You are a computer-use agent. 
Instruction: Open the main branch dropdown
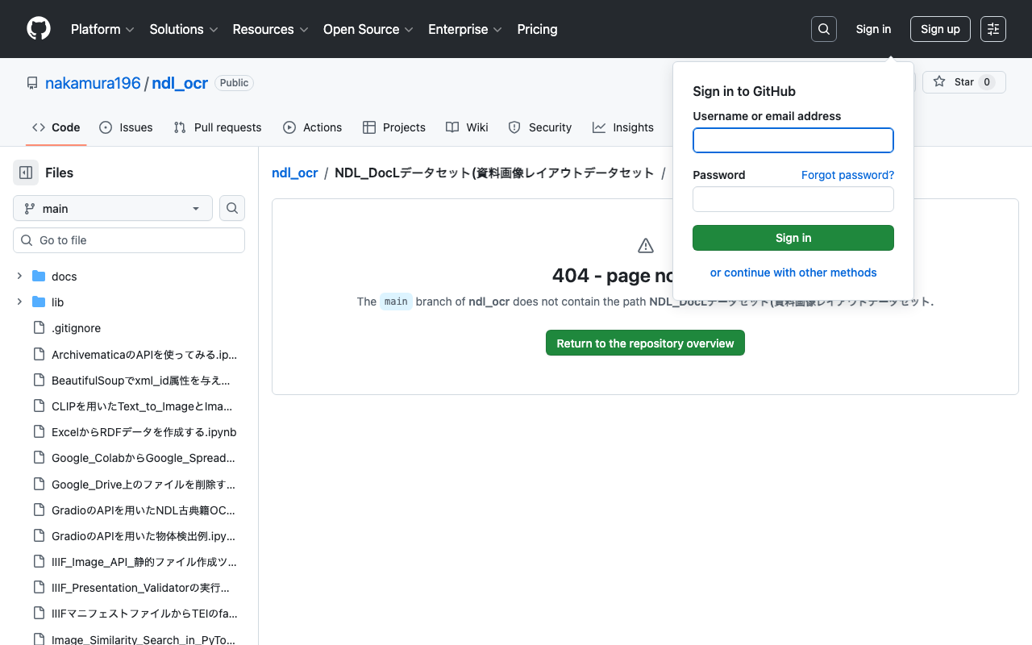113,208
